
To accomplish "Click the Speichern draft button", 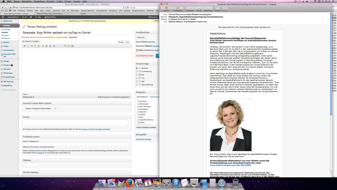I will 141,37.
